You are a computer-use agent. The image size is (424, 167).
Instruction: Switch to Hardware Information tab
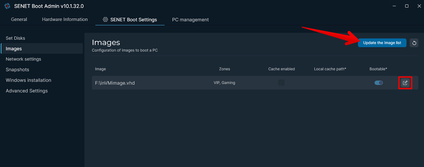[65, 20]
